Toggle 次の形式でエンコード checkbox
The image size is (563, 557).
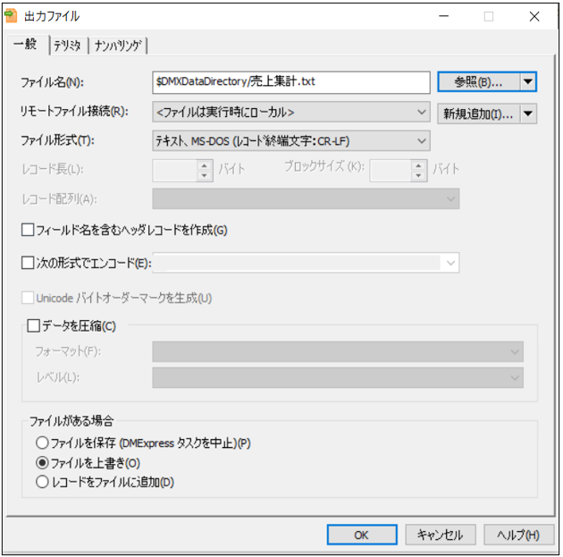(x=28, y=263)
